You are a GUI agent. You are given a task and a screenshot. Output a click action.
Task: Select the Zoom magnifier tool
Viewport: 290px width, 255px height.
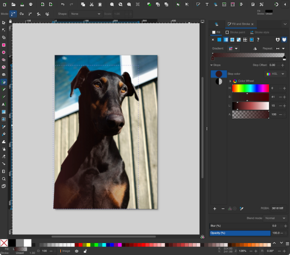3,179
